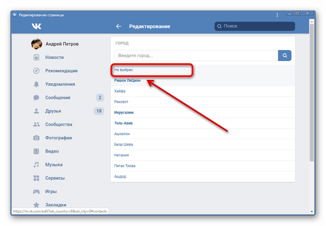Click the vertical scrollbar thumb
Image resolution: width=326 pixels, height=226 pixels.
point(311,93)
